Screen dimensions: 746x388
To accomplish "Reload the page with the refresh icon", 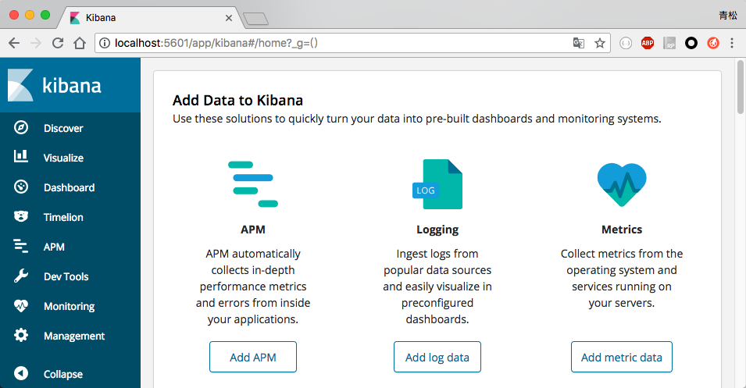I will tap(58, 43).
